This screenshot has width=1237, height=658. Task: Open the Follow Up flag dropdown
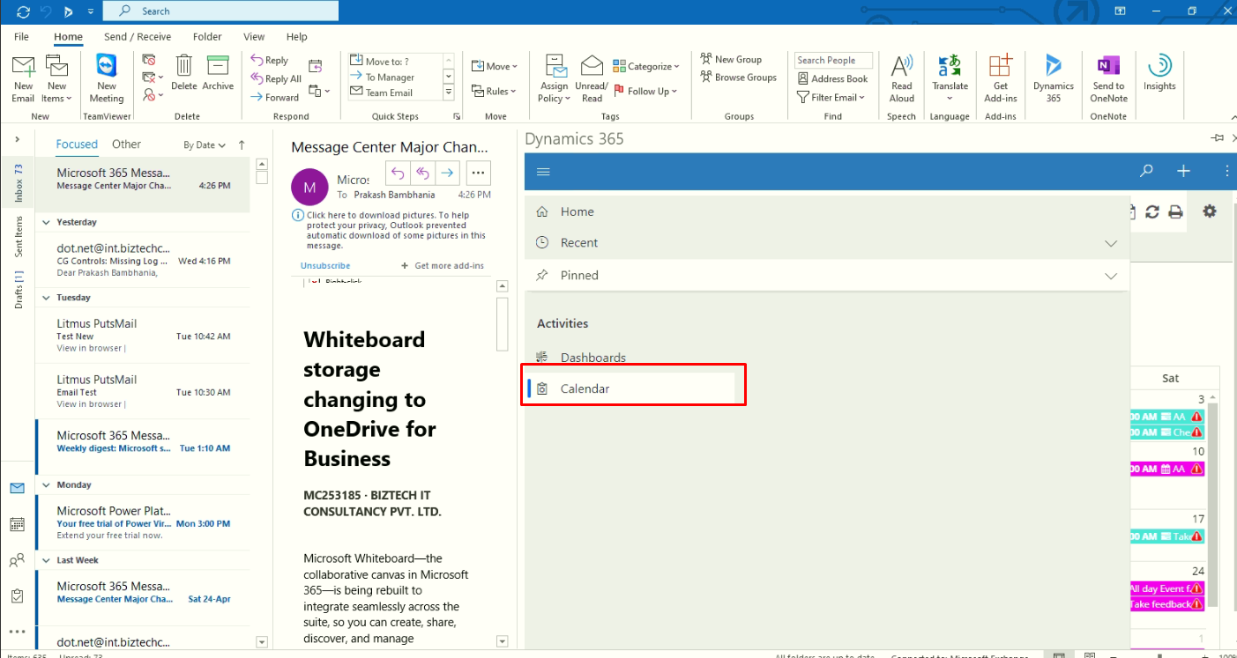646,91
